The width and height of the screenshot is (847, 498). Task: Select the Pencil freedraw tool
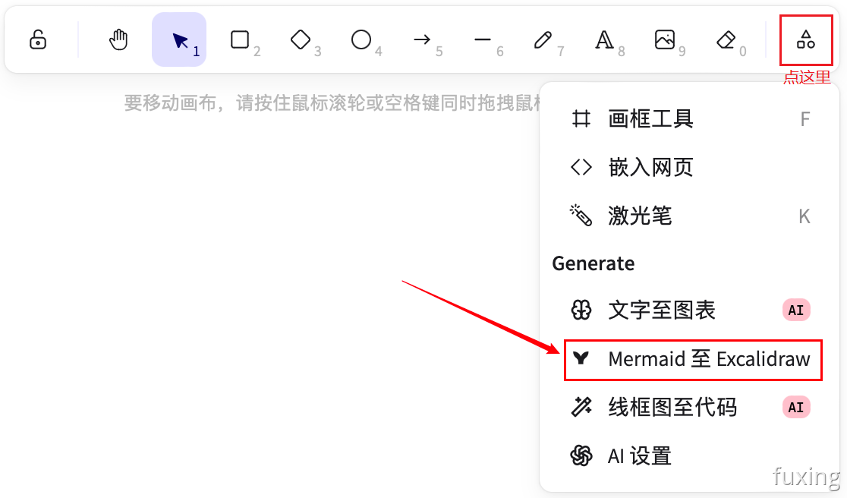(543, 39)
